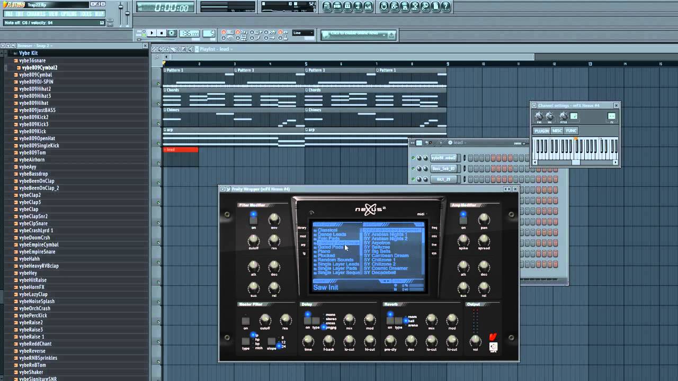Click the Nexus mod side tab
The image size is (678, 381).
pos(302,236)
